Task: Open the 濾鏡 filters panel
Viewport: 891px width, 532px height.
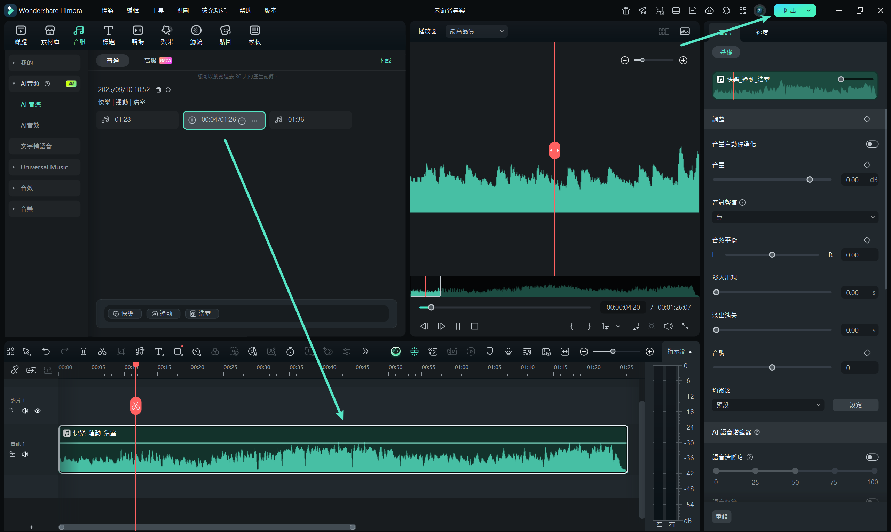Action: pyautogui.click(x=196, y=35)
